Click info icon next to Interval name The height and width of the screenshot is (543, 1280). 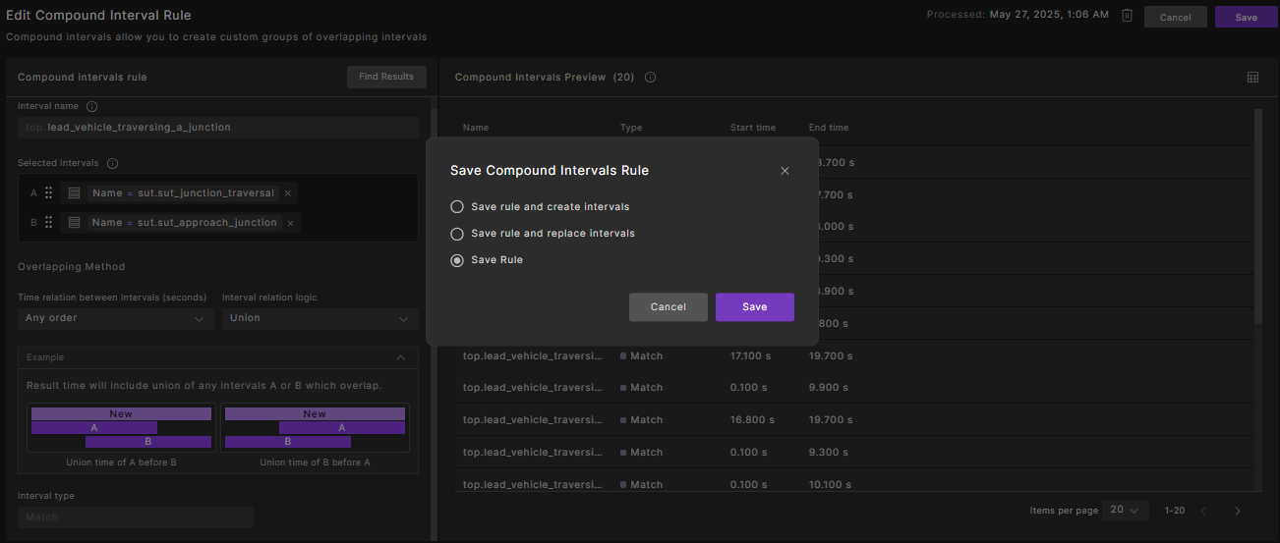(92, 106)
